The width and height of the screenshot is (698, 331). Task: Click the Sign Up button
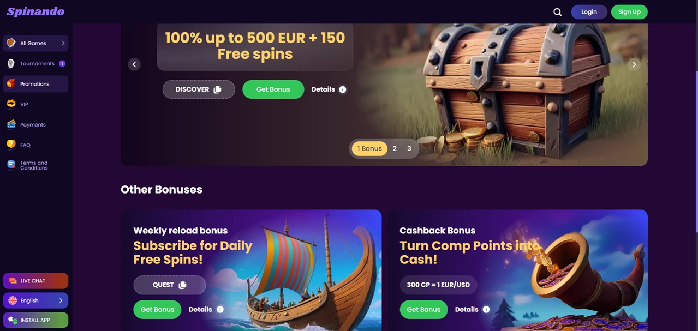tap(629, 12)
